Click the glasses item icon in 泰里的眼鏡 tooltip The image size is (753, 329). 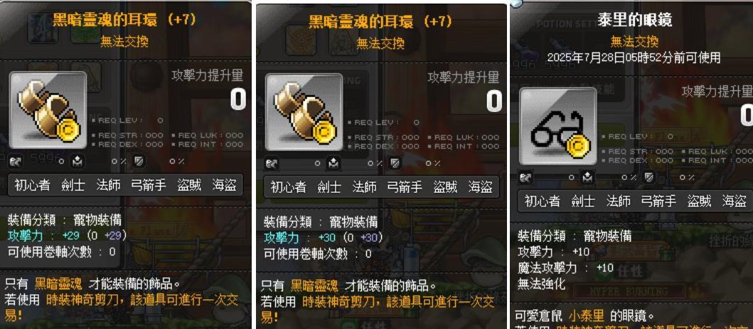557,126
